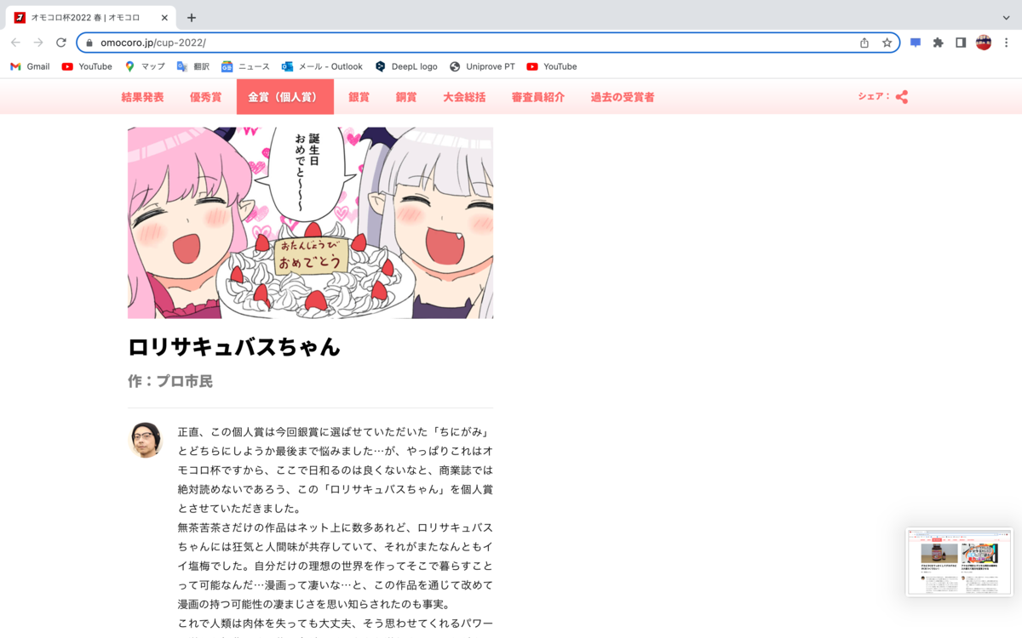This screenshot has width=1022, height=638.
Task: Go to the 銀賞 section
Action: click(x=359, y=97)
